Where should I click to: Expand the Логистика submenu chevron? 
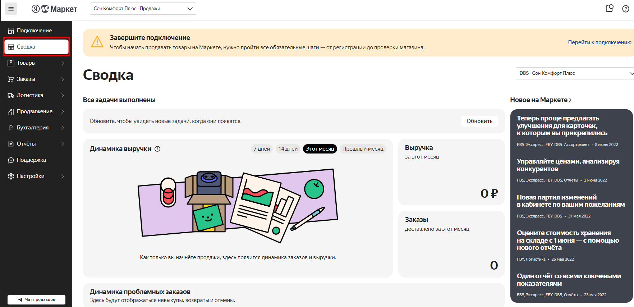tap(63, 95)
